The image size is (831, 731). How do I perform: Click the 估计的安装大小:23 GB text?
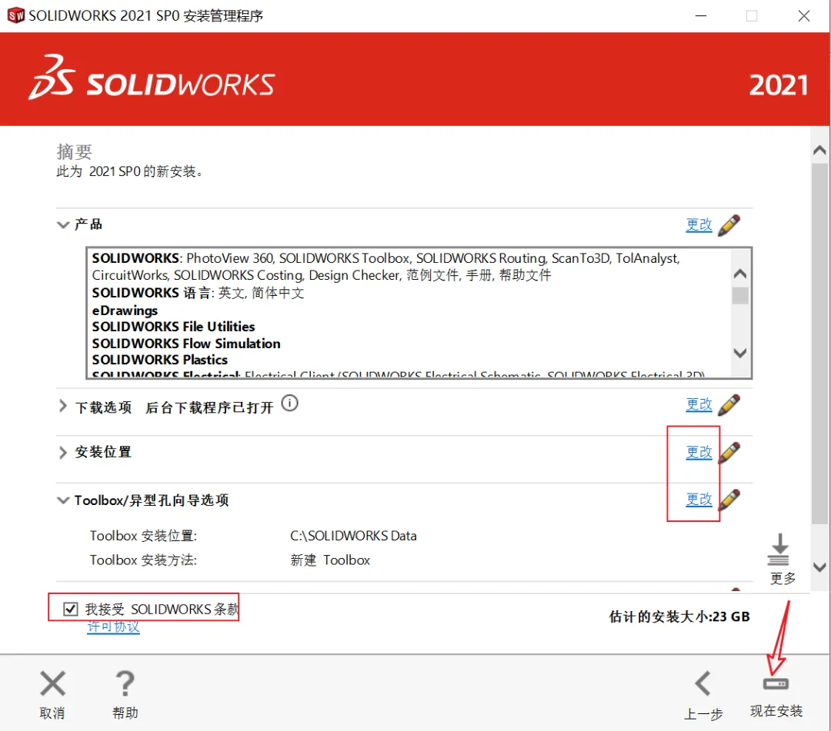(x=679, y=616)
